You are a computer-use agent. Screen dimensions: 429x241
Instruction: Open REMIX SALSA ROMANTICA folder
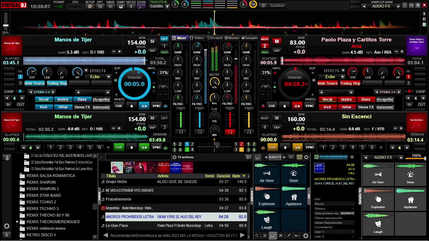[51, 176]
